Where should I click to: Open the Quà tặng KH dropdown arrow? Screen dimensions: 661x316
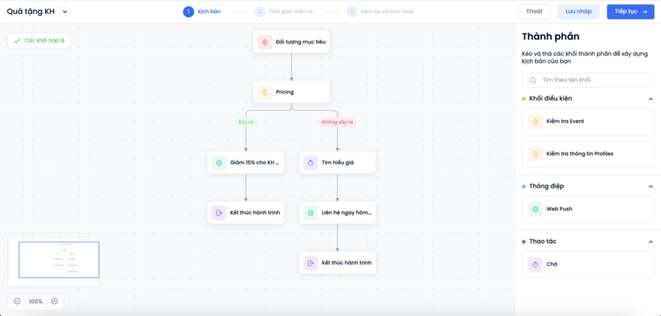click(65, 12)
